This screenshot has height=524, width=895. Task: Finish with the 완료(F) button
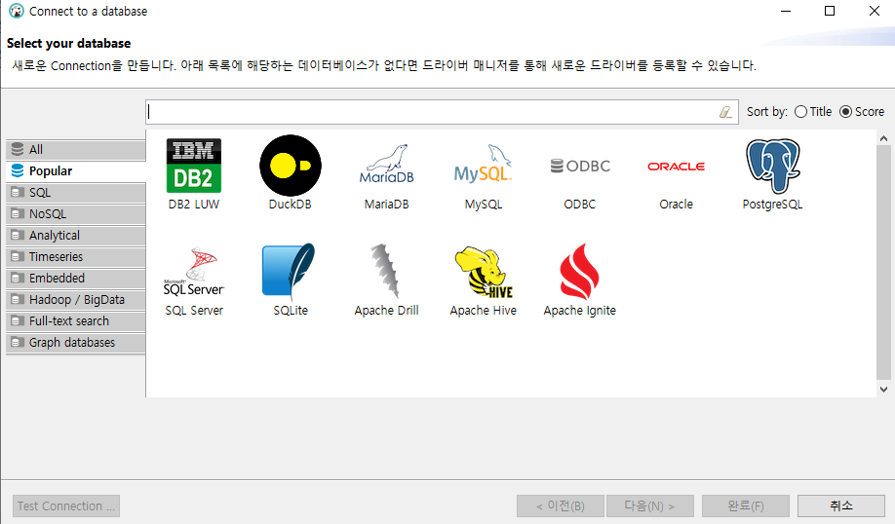(x=746, y=505)
